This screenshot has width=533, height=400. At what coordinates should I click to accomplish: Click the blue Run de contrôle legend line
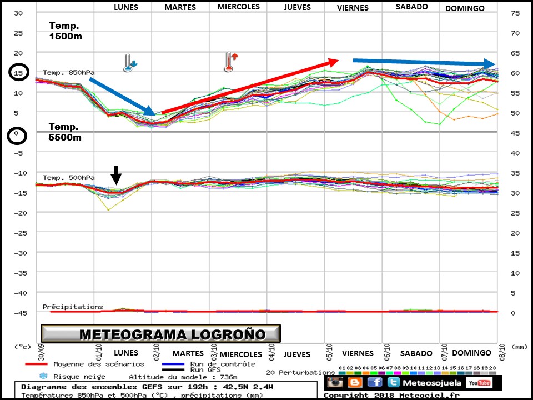tap(173, 364)
